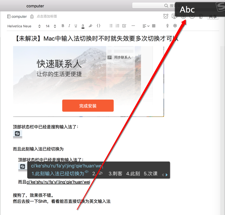Image resolution: width=225 pixels, height=215 pixels.
Task: Insert a horizontal rule
Action: (133, 26)
